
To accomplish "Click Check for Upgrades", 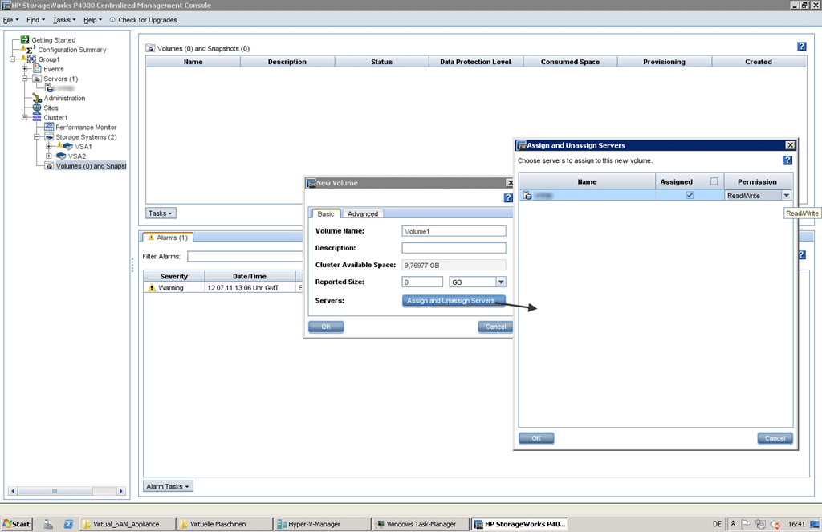I will point(143,20).
